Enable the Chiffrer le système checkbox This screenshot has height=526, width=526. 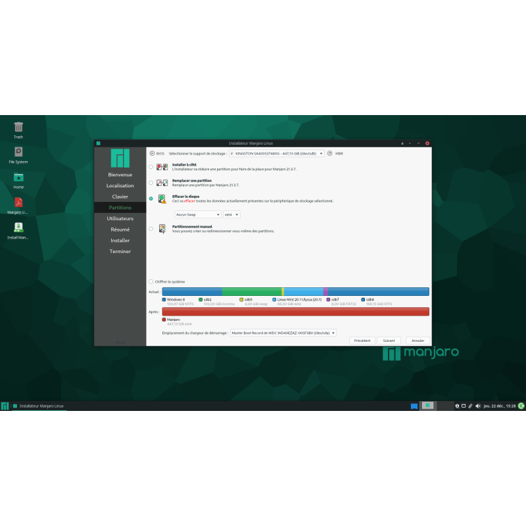click(151, 280)
